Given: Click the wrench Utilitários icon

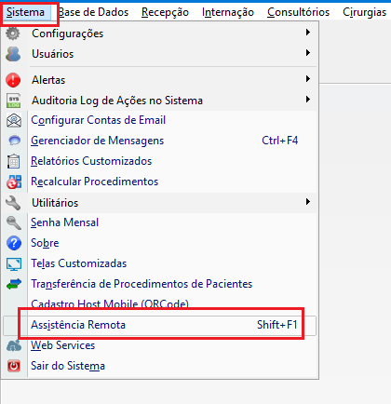Looking at the screenshot, I should click(13, 203).
